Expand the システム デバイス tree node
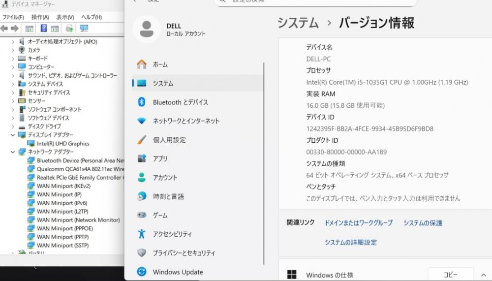492x281 pixels. (x=13, y=84)
